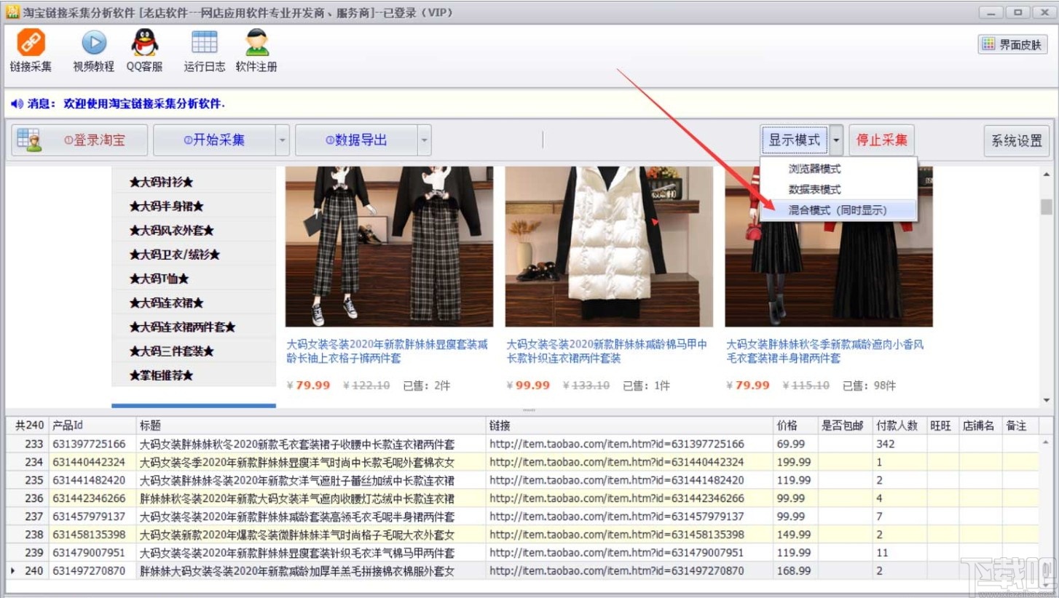Click the 链接采集 toolbar icon
This screenshot has height=598, width=1059.
click(x=31, y=49)
